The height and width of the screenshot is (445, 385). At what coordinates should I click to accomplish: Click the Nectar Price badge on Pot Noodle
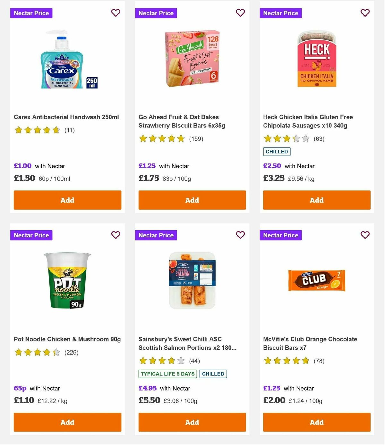pos(31,235)
